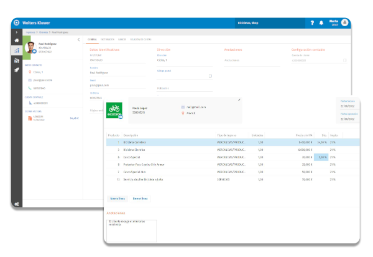Open notifications bell in header
Screen dimensions: 373x257
coord(321,23)
